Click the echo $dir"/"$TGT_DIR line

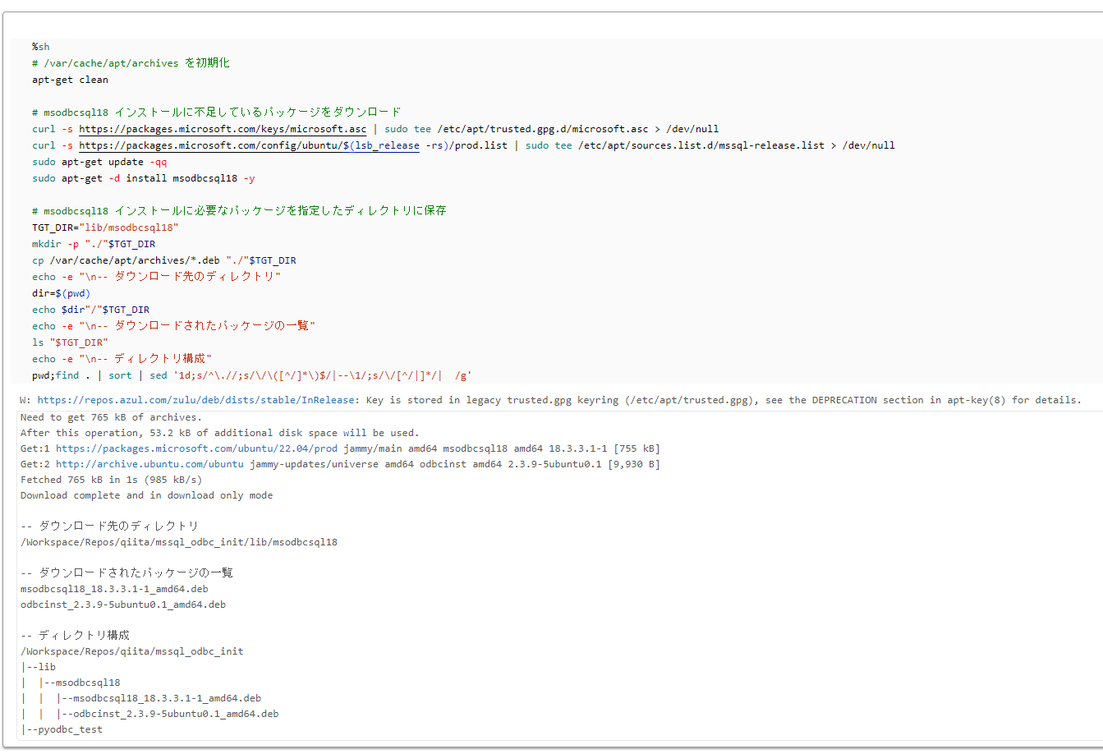pos(90,310)
